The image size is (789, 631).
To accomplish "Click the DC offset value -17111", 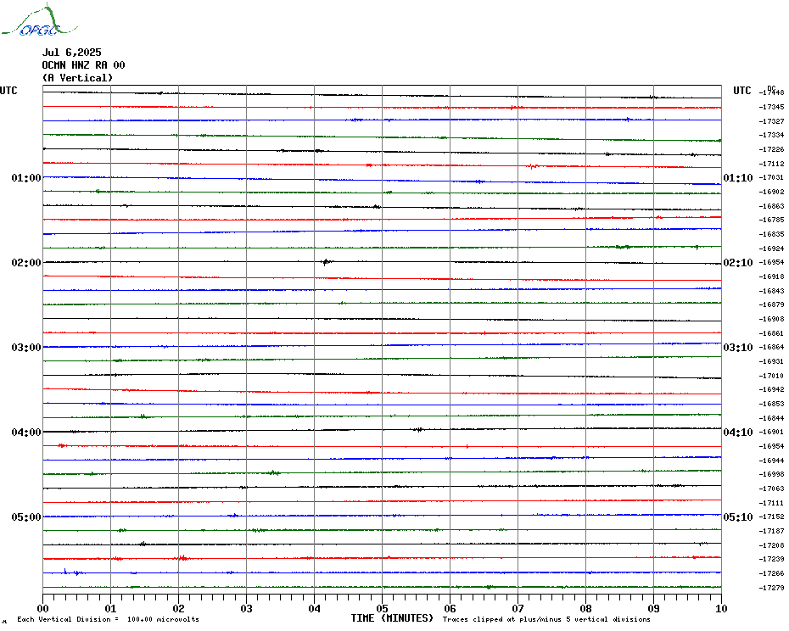I will [x=771, y=503].
